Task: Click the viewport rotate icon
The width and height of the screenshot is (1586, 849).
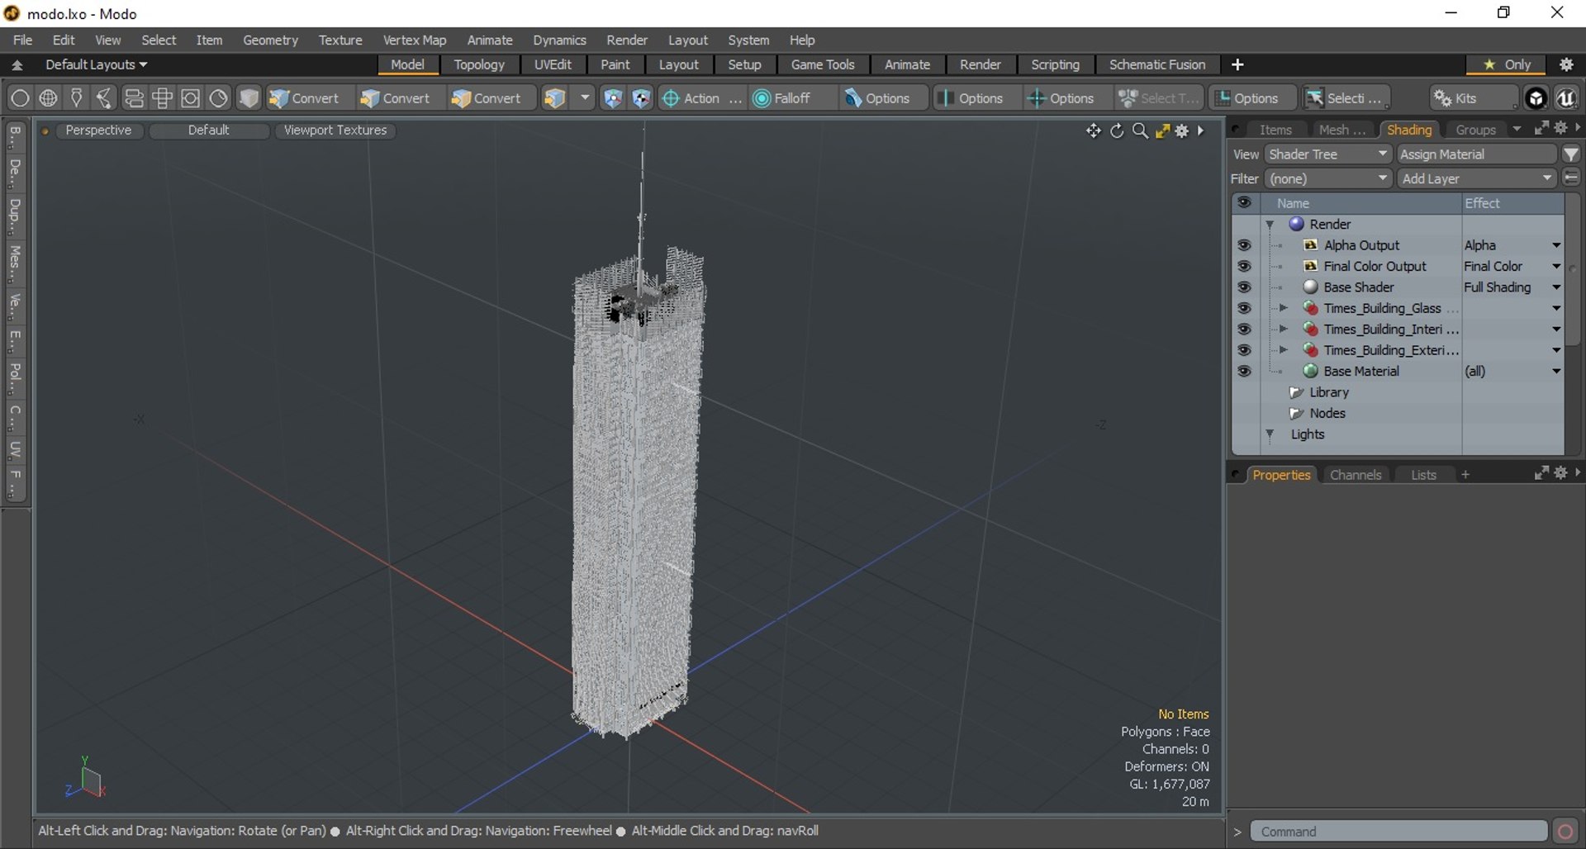Action: (1117, 130)
